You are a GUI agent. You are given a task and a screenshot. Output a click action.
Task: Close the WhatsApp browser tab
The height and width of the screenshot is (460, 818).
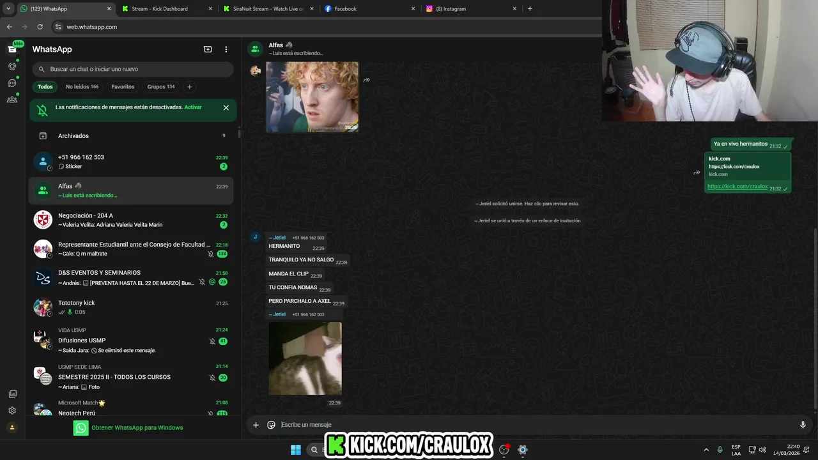click(x=109, y=9)
